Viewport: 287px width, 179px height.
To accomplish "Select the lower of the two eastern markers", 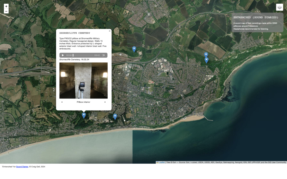I will [x=207, y=60].
